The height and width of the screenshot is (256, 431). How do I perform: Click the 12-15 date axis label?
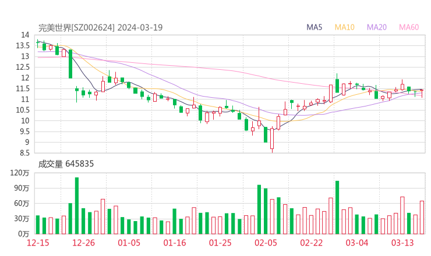38,243
